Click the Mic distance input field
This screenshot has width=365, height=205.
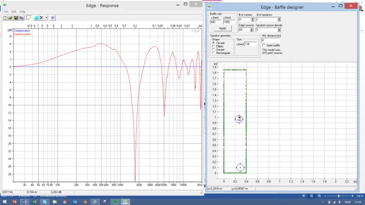pyautogui.click(x=271, y=40)
